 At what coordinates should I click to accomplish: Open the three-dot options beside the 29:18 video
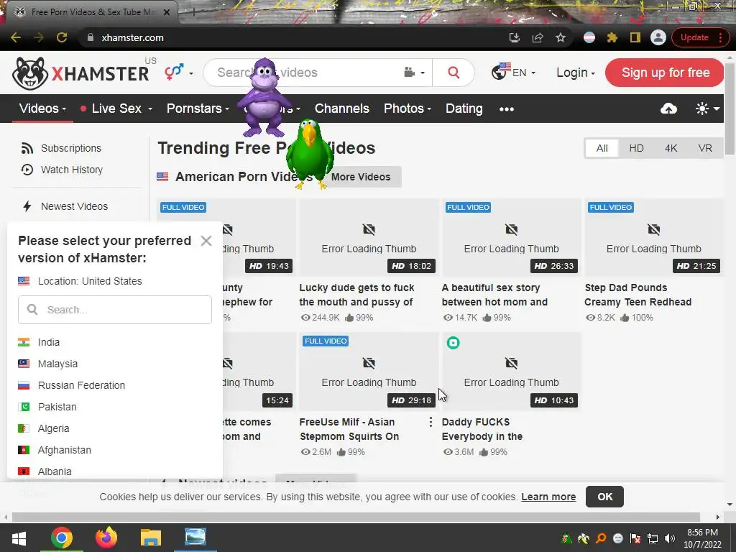click(431, 422)
